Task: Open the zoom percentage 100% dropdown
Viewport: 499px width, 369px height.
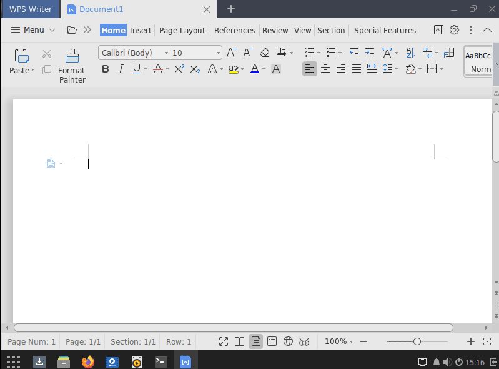Action: 338,341
